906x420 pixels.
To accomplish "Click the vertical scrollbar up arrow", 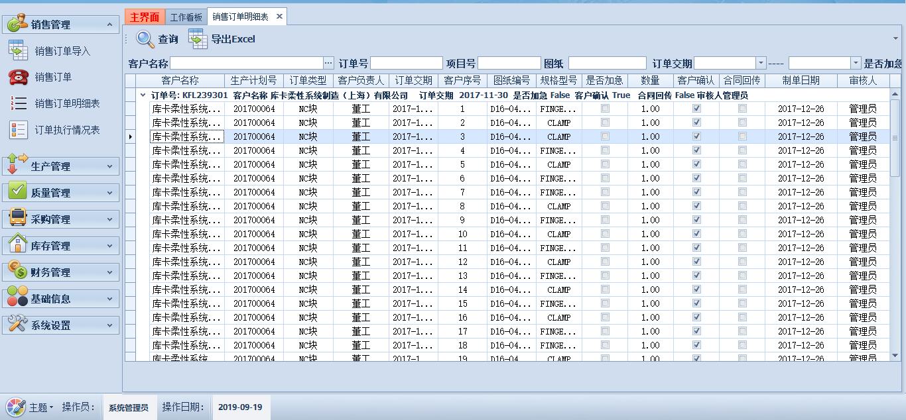I will (895, 94).
